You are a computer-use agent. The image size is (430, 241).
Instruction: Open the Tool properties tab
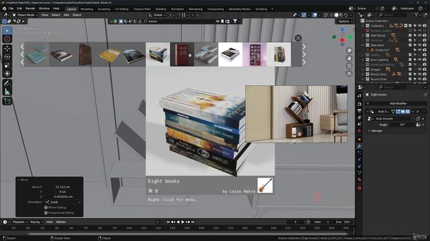(359, 96)
